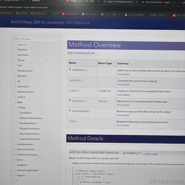
Task: Select PolylineDrawAction in the sidebar
Action: coord(29,134)
